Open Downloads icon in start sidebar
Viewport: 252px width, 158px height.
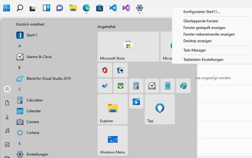tap(7, 117)
